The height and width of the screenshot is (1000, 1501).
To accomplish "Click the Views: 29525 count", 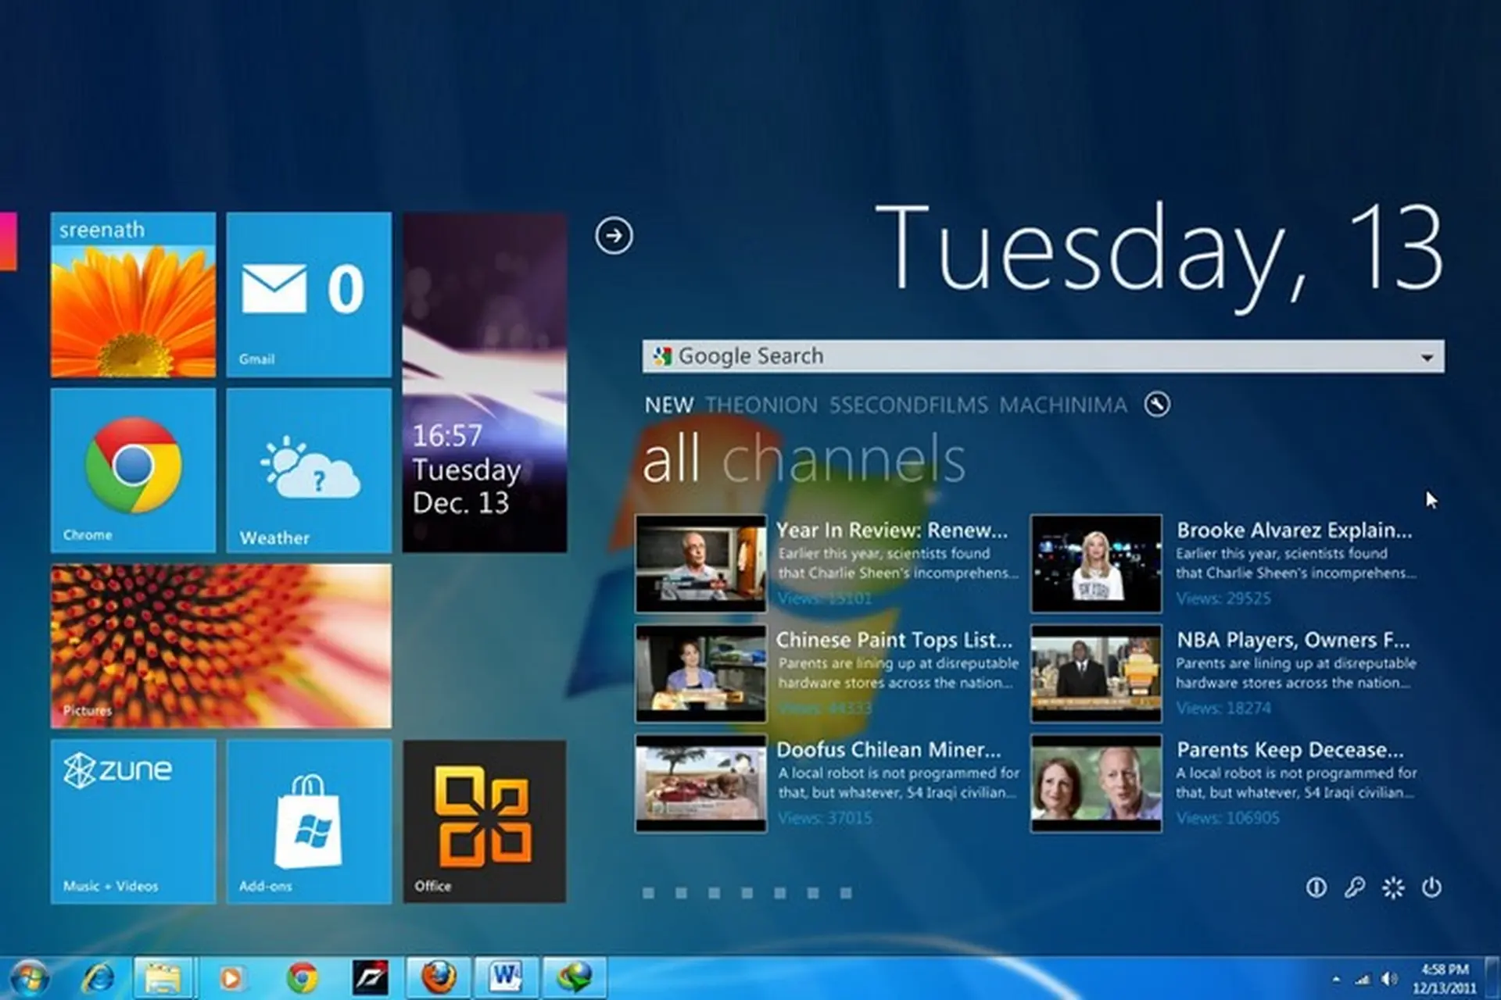I will 1223,598.
